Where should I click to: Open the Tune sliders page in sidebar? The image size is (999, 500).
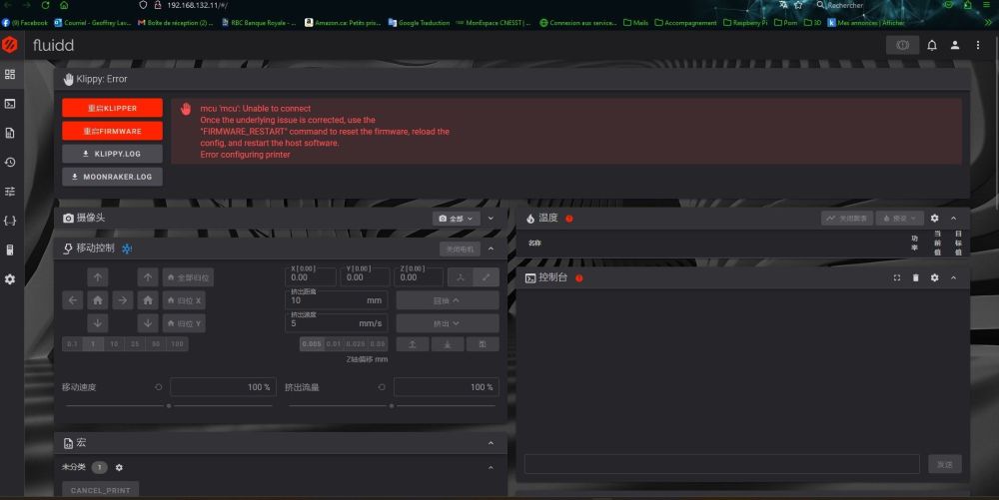pos(10,192)
